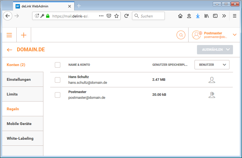Go back using orange arrow beside DOMAIN.DE
The image size is (242, 158).
coord(10,50)
